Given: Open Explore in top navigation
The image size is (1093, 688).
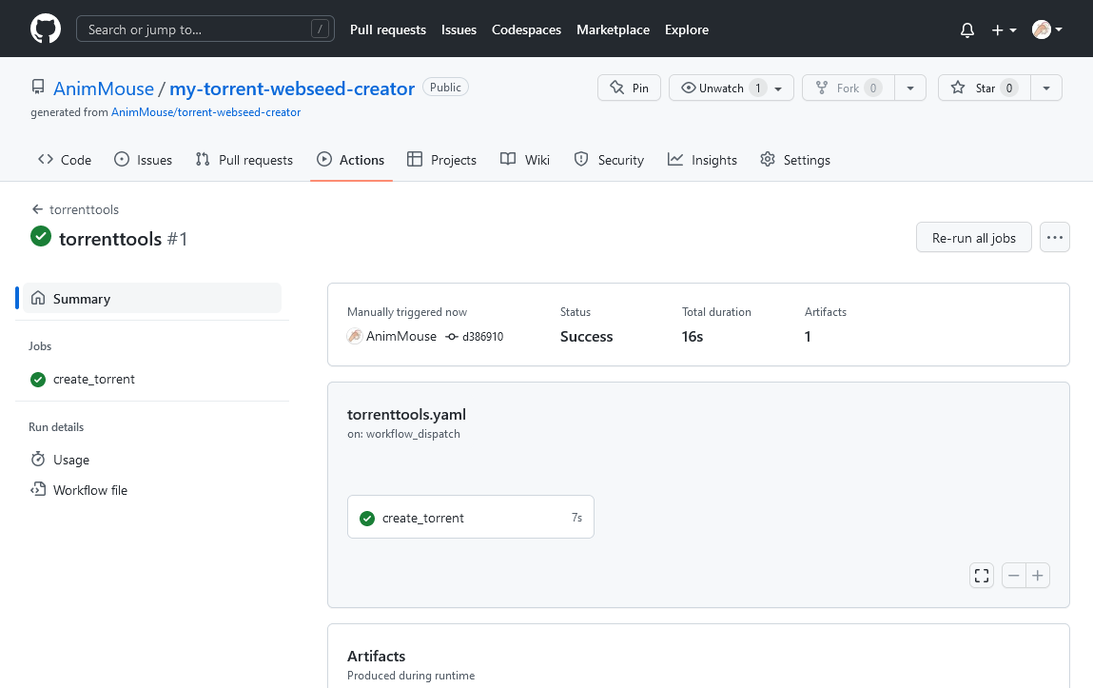Looking at the screenshot, I should point(687,29).
